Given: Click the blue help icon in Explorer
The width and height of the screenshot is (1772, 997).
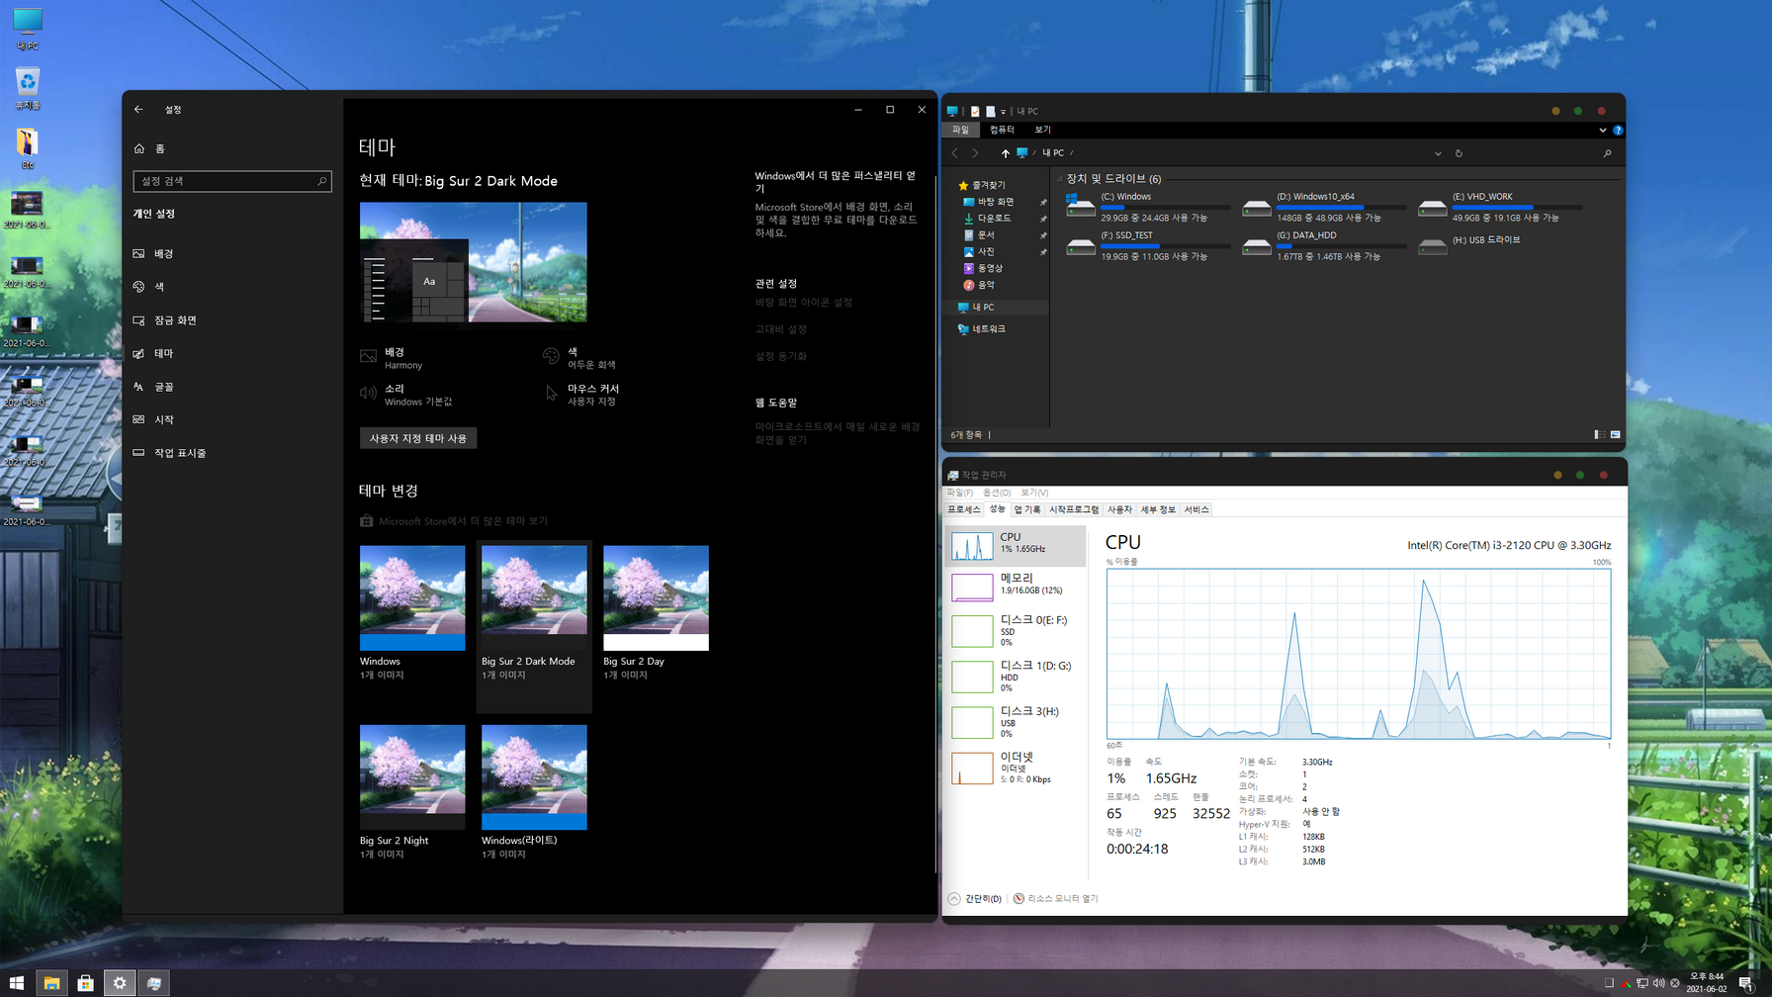Looking at the screenshot, I should (x=1618, y=130).
